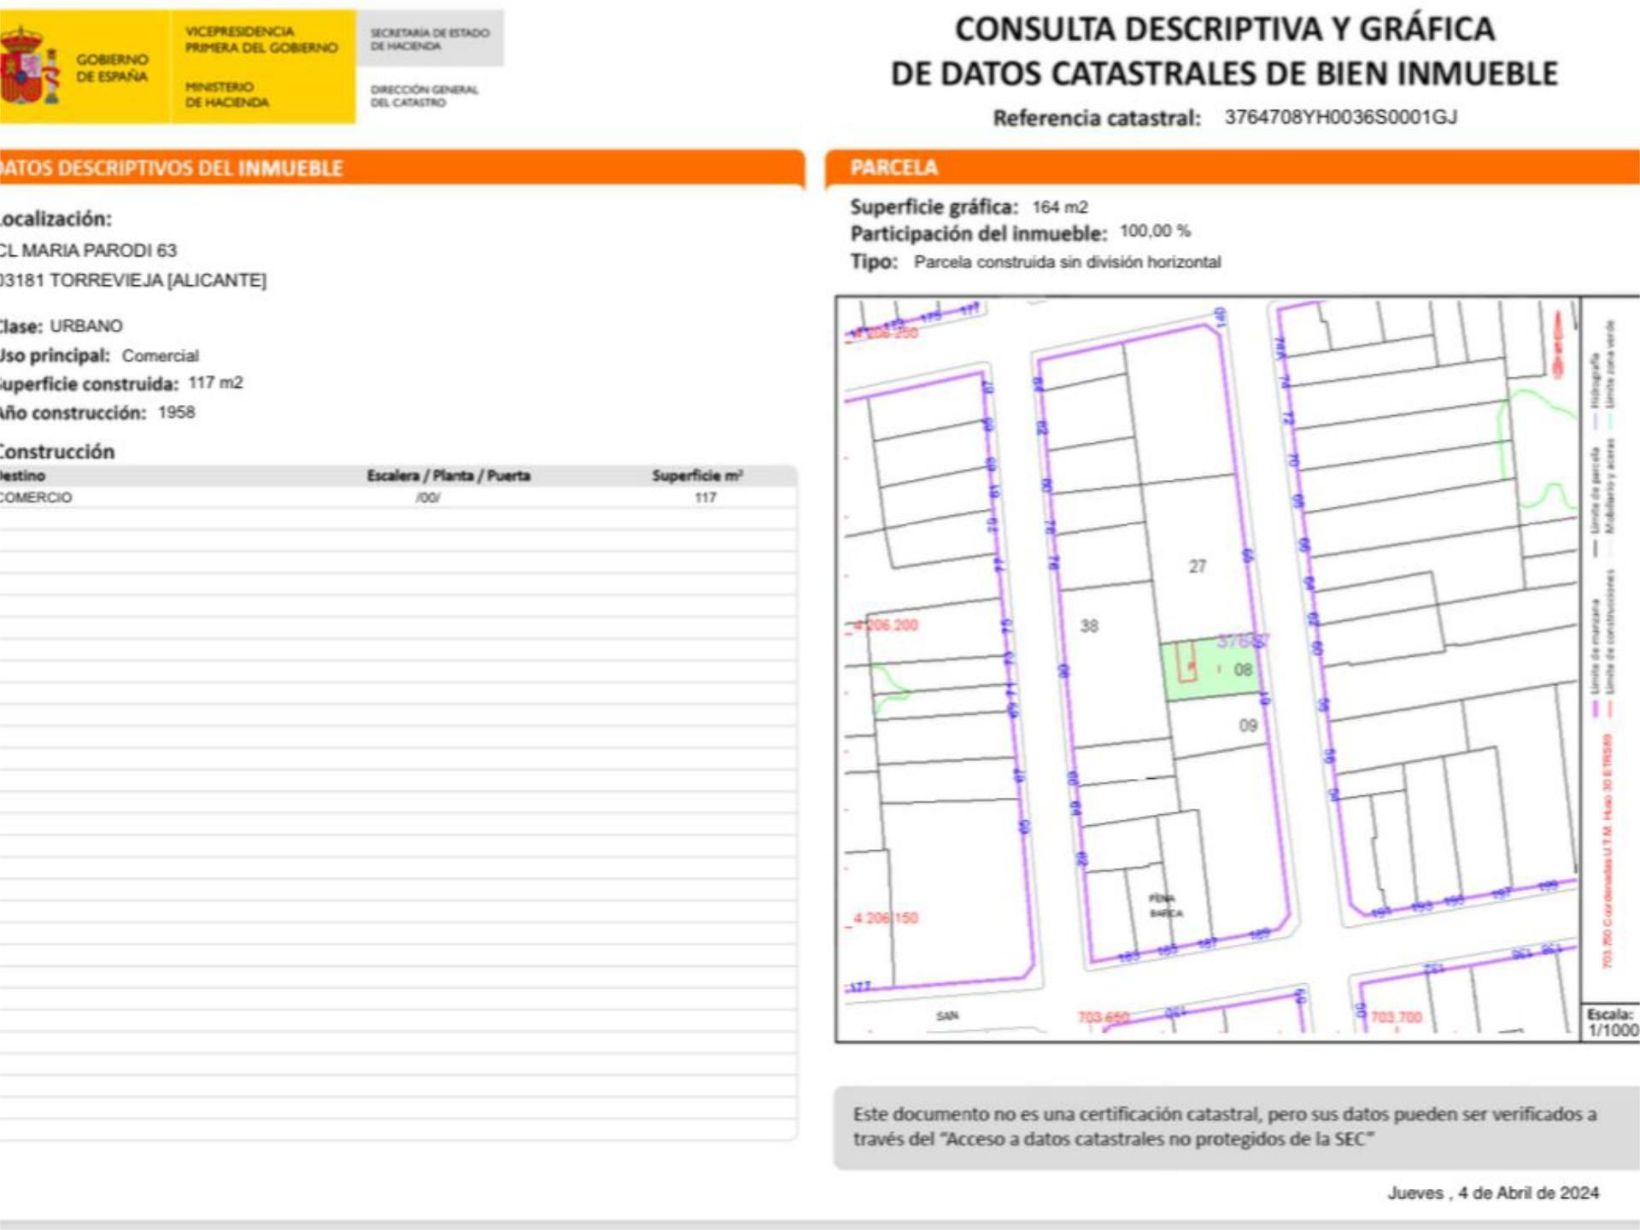Select the address 'CL MARIA PARODI 63'
Screen dimensions: 1640x1230
coord(87,250)
